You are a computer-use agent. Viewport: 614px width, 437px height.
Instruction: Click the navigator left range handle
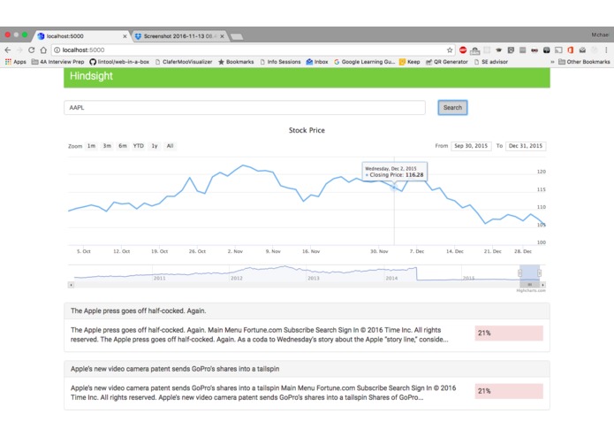click(520, 272)
